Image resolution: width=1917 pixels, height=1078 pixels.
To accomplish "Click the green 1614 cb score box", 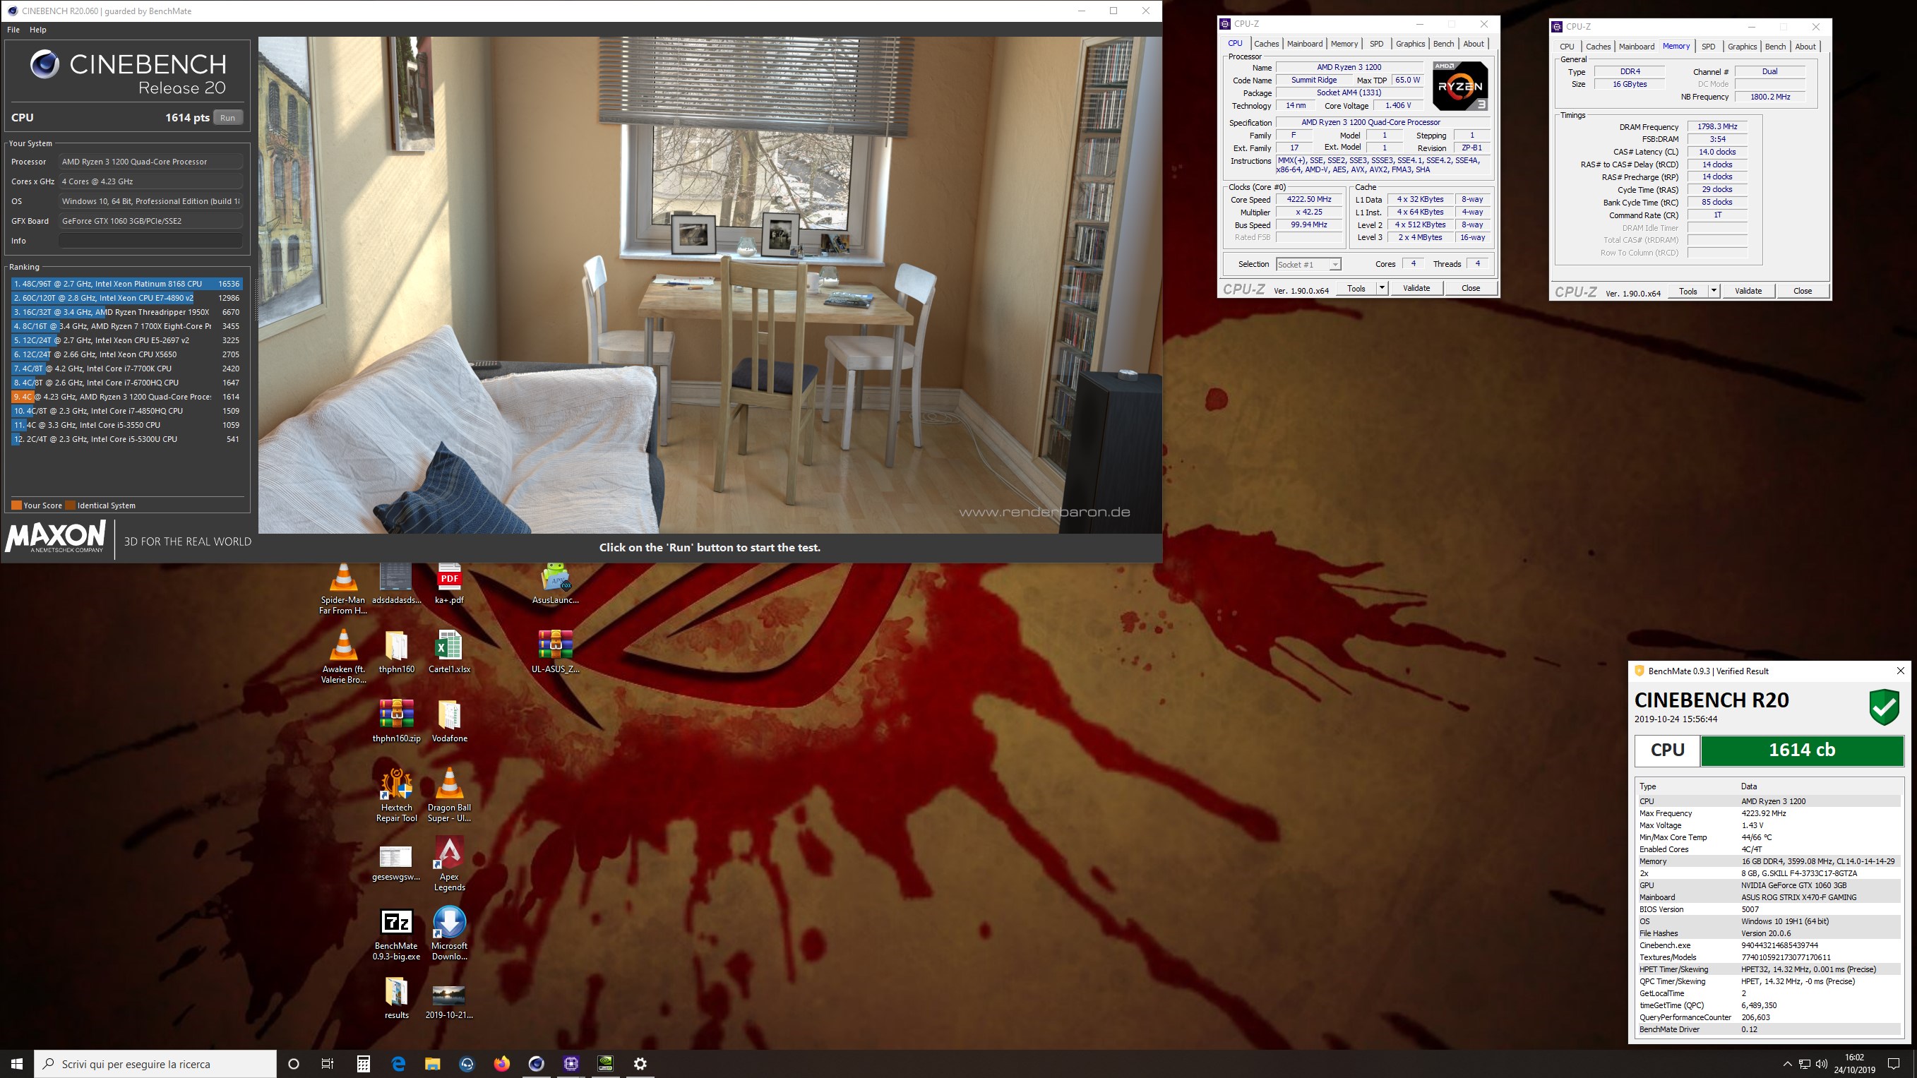I will pyautogui.click(x=1802, y=750).
